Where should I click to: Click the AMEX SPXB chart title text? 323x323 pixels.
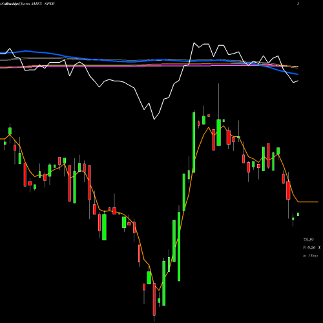click(x=43, y=4)
